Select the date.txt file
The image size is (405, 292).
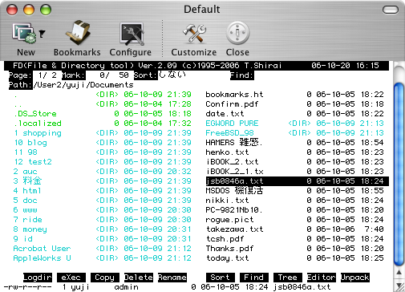(295, 114)
